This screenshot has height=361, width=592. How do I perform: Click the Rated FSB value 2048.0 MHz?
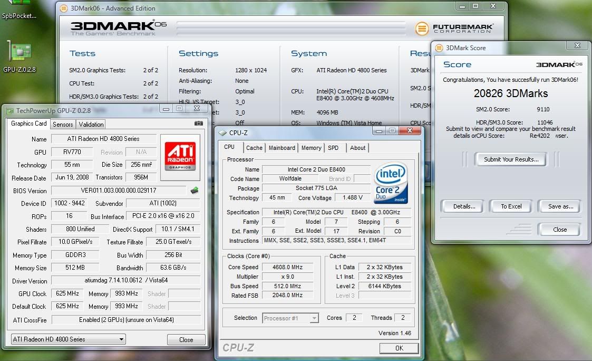288,295
